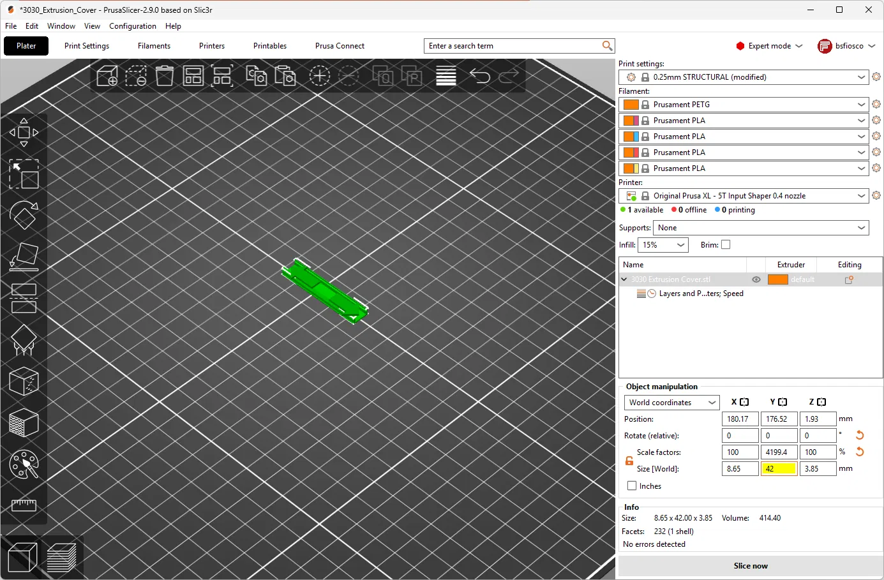Open printer settings gear icon
Screen dimensions: 884x580
(876, 195)
